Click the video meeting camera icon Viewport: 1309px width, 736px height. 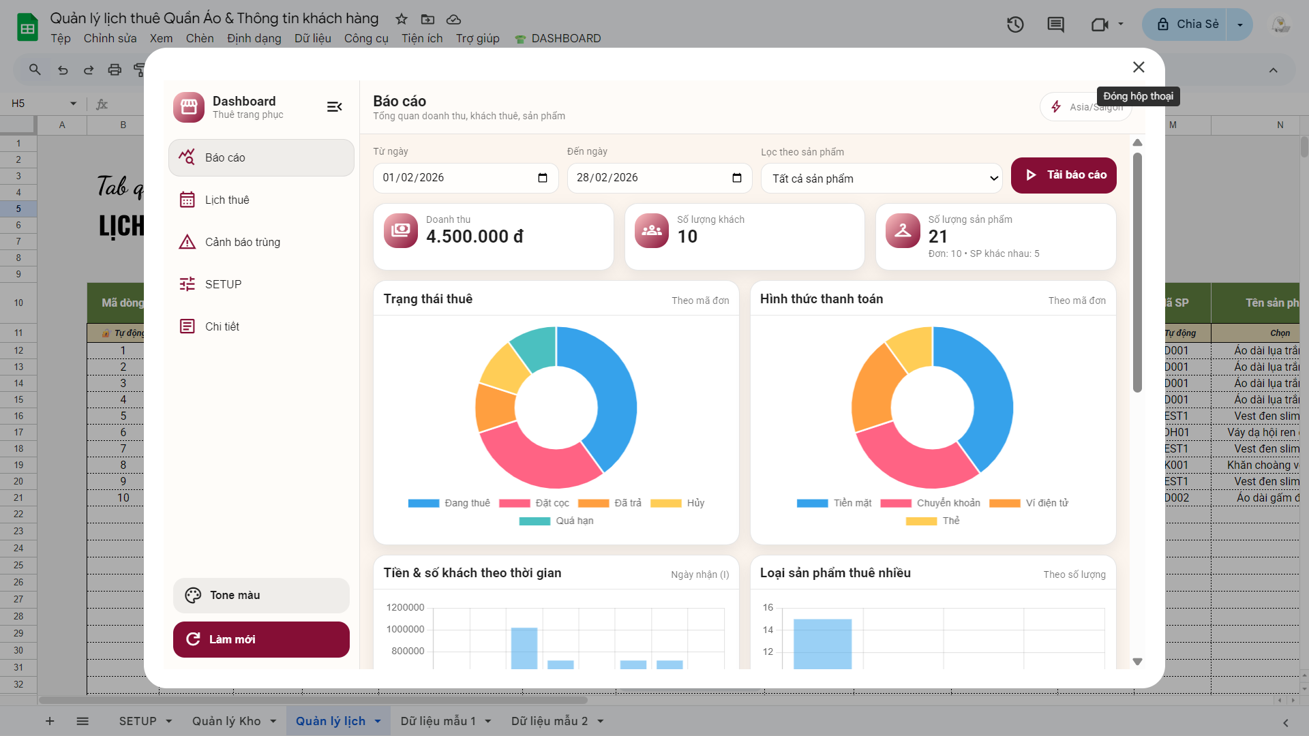tap(1099, 25)
